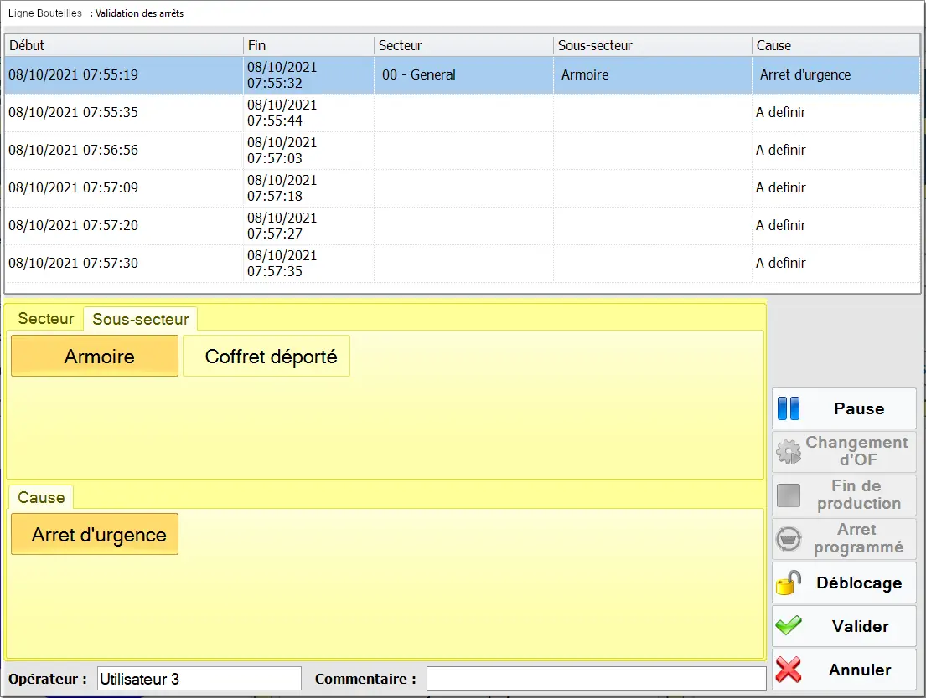Click A definir in the 07:57:30 row
The width and height of the screenshot is (926, 698).
point(781,264)
